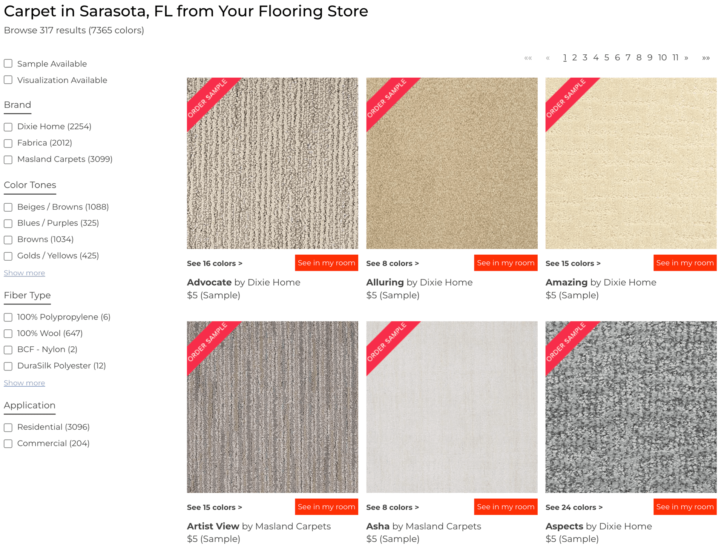Tick the 100% Wool fiber checkbox
Image resolution: width=724 pixels, height=550 pixels.
tap(8, 333)
